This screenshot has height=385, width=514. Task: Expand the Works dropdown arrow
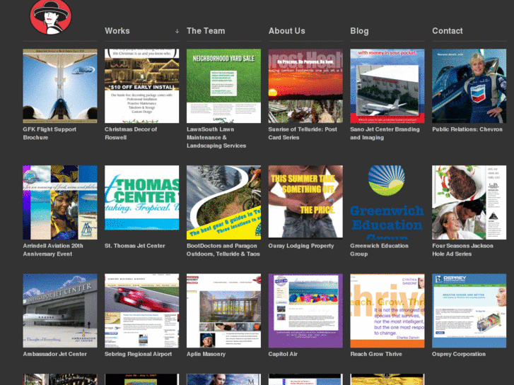(177, 31)
